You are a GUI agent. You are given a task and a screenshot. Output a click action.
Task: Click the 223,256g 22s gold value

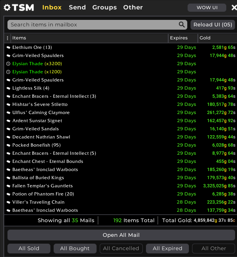pyautogui.click(x=221, y=202)
